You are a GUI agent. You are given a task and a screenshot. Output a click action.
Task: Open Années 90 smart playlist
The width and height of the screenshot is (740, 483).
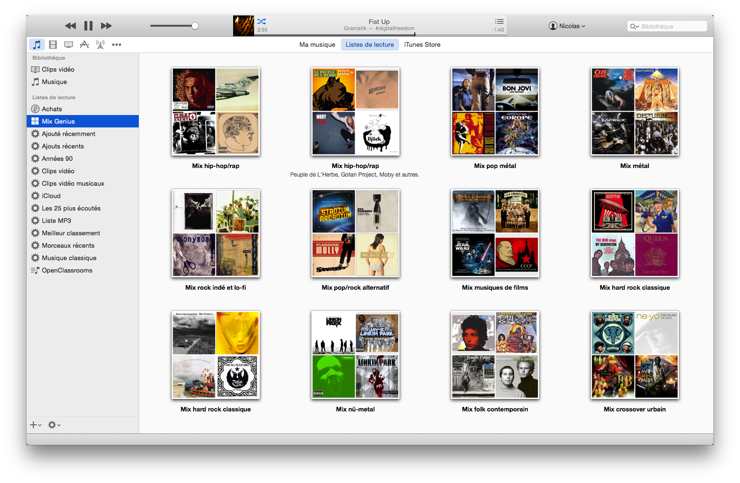83,158
